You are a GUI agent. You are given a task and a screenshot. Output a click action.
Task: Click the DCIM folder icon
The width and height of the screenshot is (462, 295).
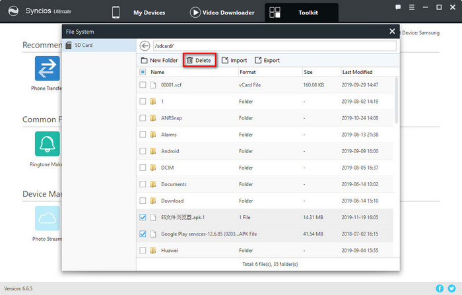153,168
